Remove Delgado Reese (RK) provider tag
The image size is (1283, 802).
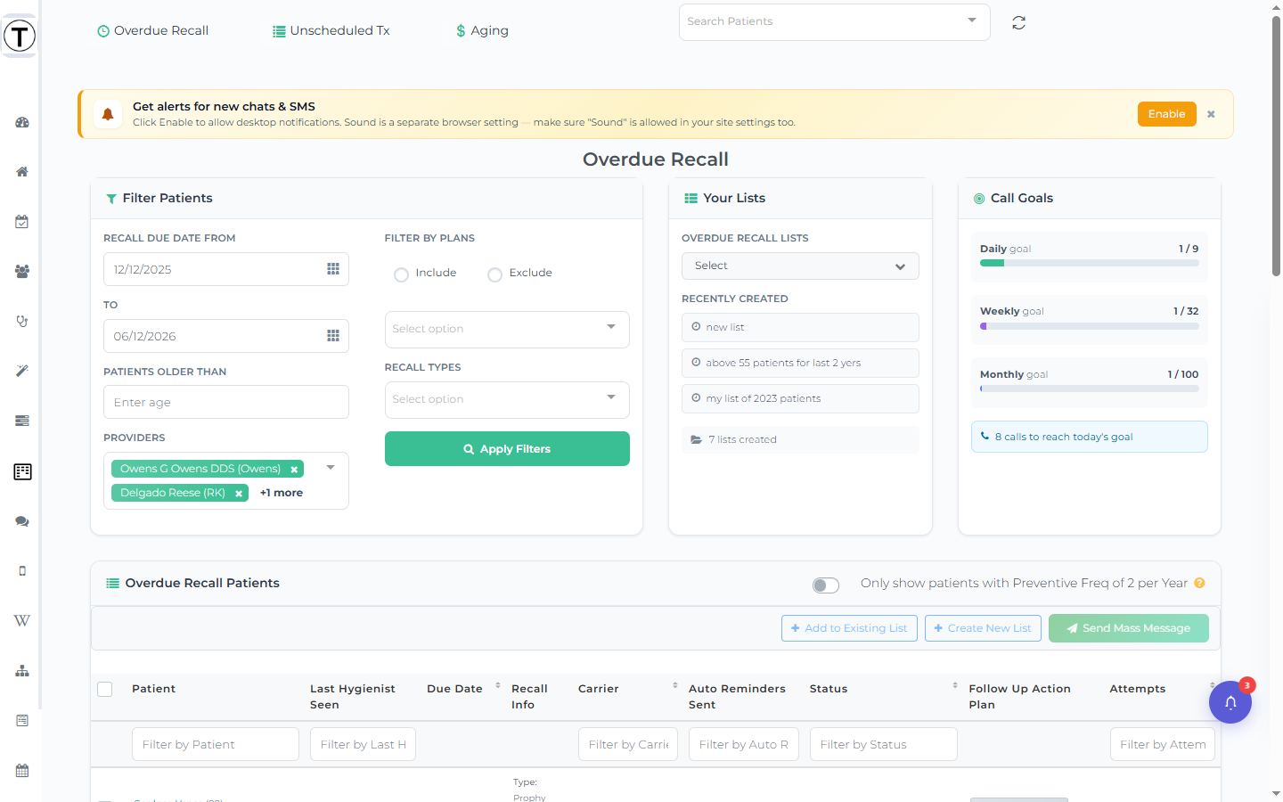click(239, 494)
